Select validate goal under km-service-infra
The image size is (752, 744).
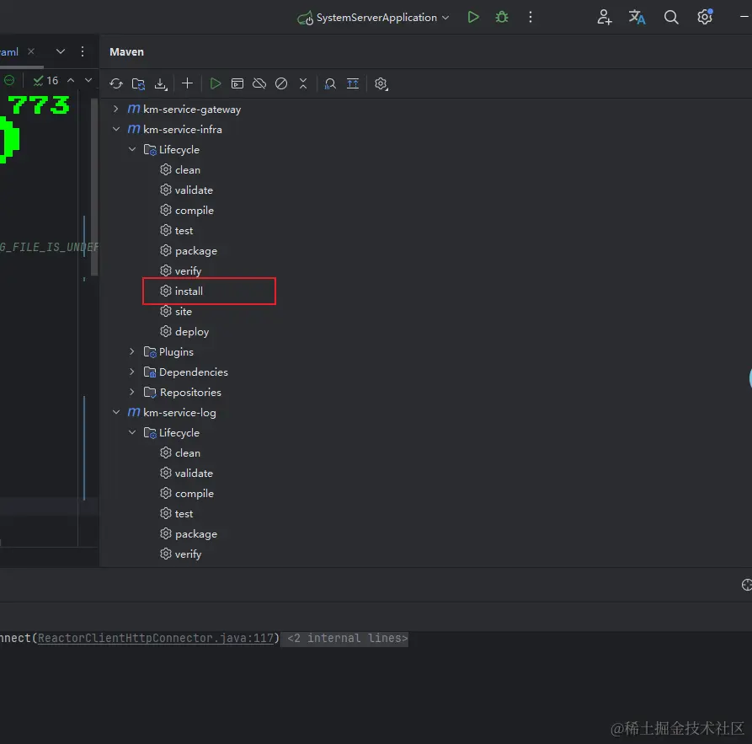click(187, 190)
